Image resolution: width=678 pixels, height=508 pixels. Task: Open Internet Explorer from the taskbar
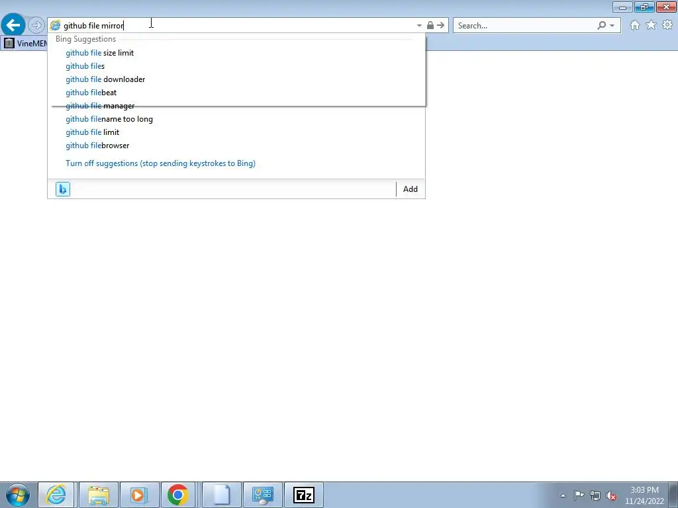tap(56, 495)
